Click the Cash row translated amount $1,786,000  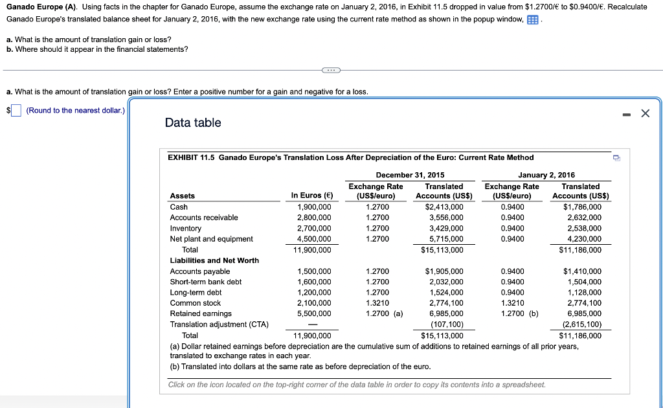pyautogui.click(x=581, y=207)
